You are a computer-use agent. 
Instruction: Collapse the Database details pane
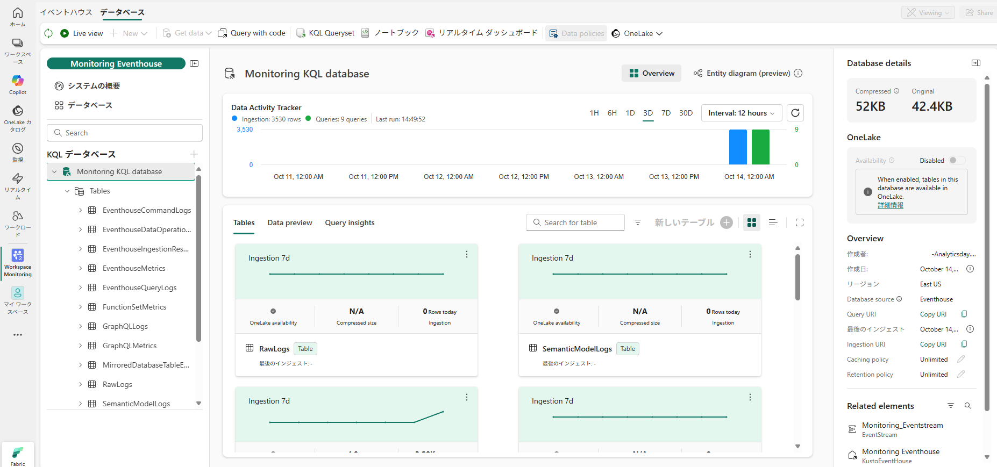click(976, 63)
